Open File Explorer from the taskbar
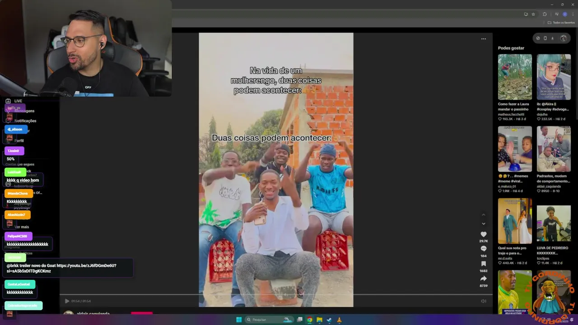Screen dimensions: 578x325 (319, 320)
